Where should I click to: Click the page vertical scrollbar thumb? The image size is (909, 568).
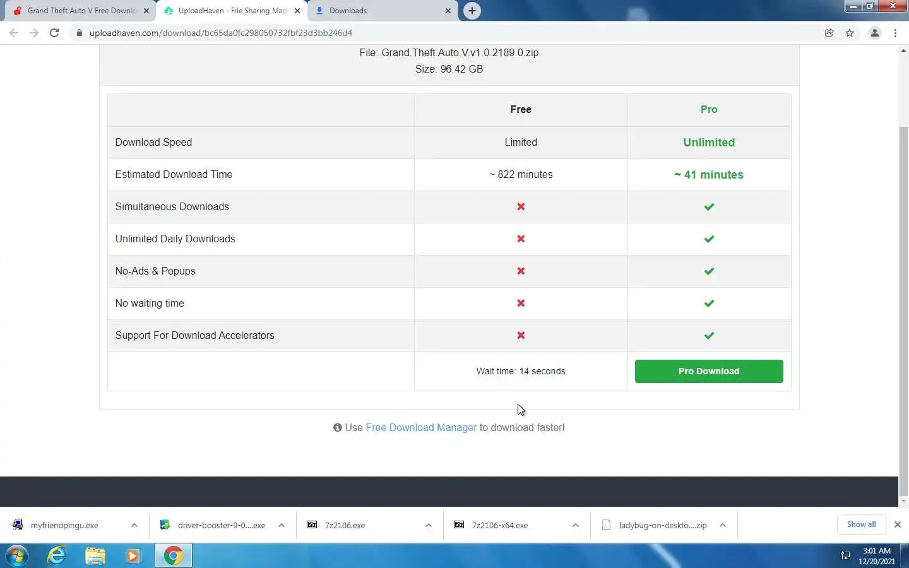tap(903, 311)
